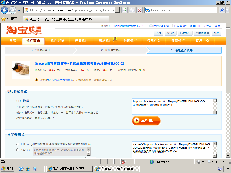Click the 淘宝联盟 alimama logo
This screenshot has height=173, width=231.
(24, 30)
